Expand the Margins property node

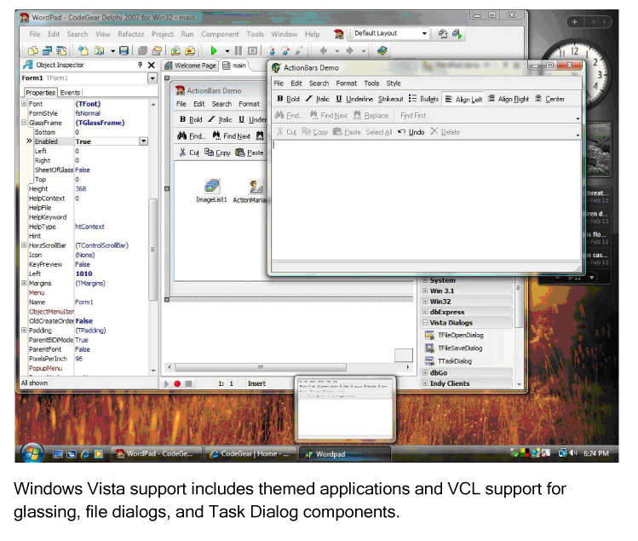[24, 283]
